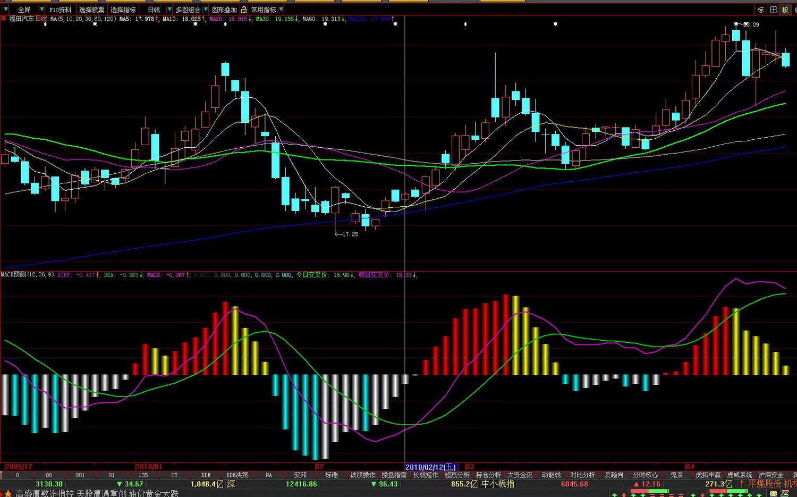Open the leftmost teal dropdown arrow in toolbar
The height and width of the screenshot is (497, 797).
5,10
